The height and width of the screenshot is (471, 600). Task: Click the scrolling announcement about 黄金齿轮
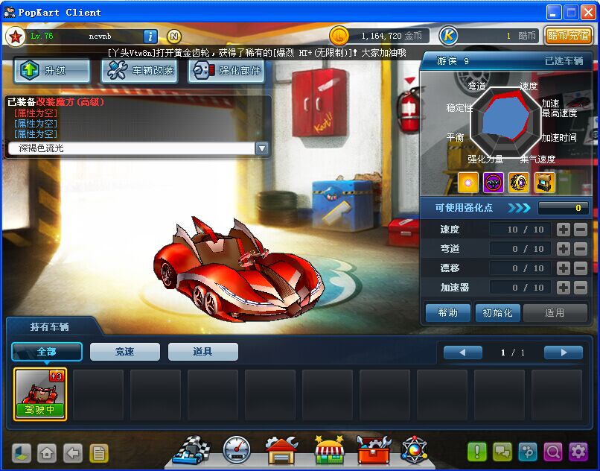(257, 52)
